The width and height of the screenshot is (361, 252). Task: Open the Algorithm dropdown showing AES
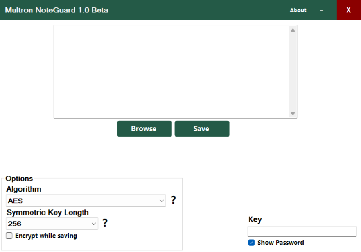pos(86,201)
